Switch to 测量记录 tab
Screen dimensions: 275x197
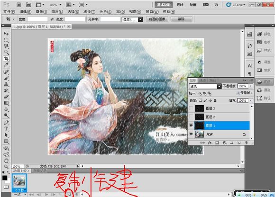point(40,170)
